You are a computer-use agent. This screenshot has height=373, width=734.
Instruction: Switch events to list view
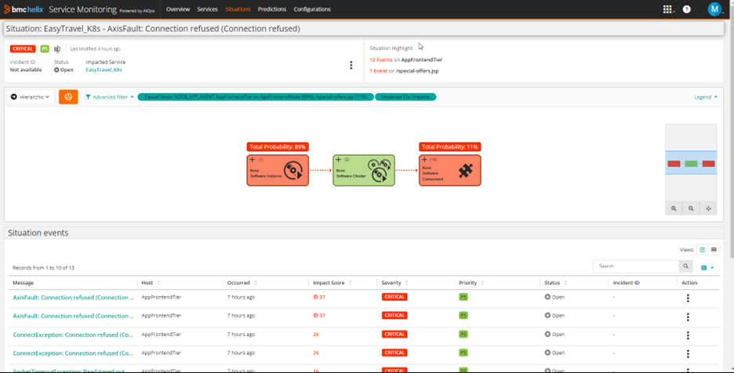click(x=702, y=250)
